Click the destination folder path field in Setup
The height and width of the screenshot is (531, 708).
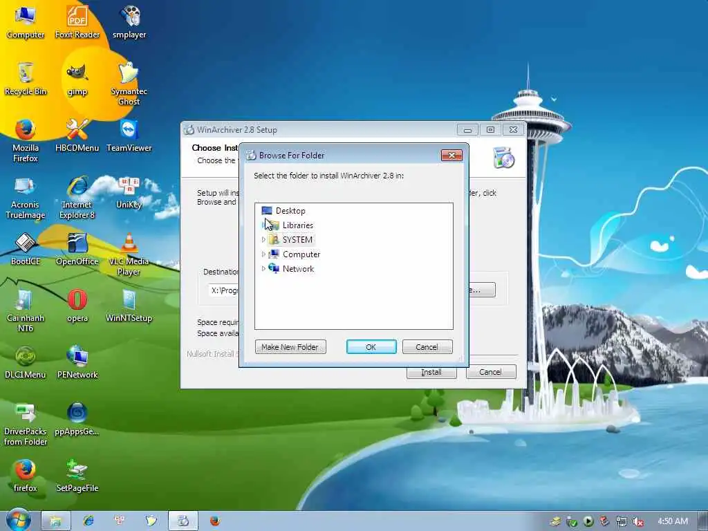point(223,290)
